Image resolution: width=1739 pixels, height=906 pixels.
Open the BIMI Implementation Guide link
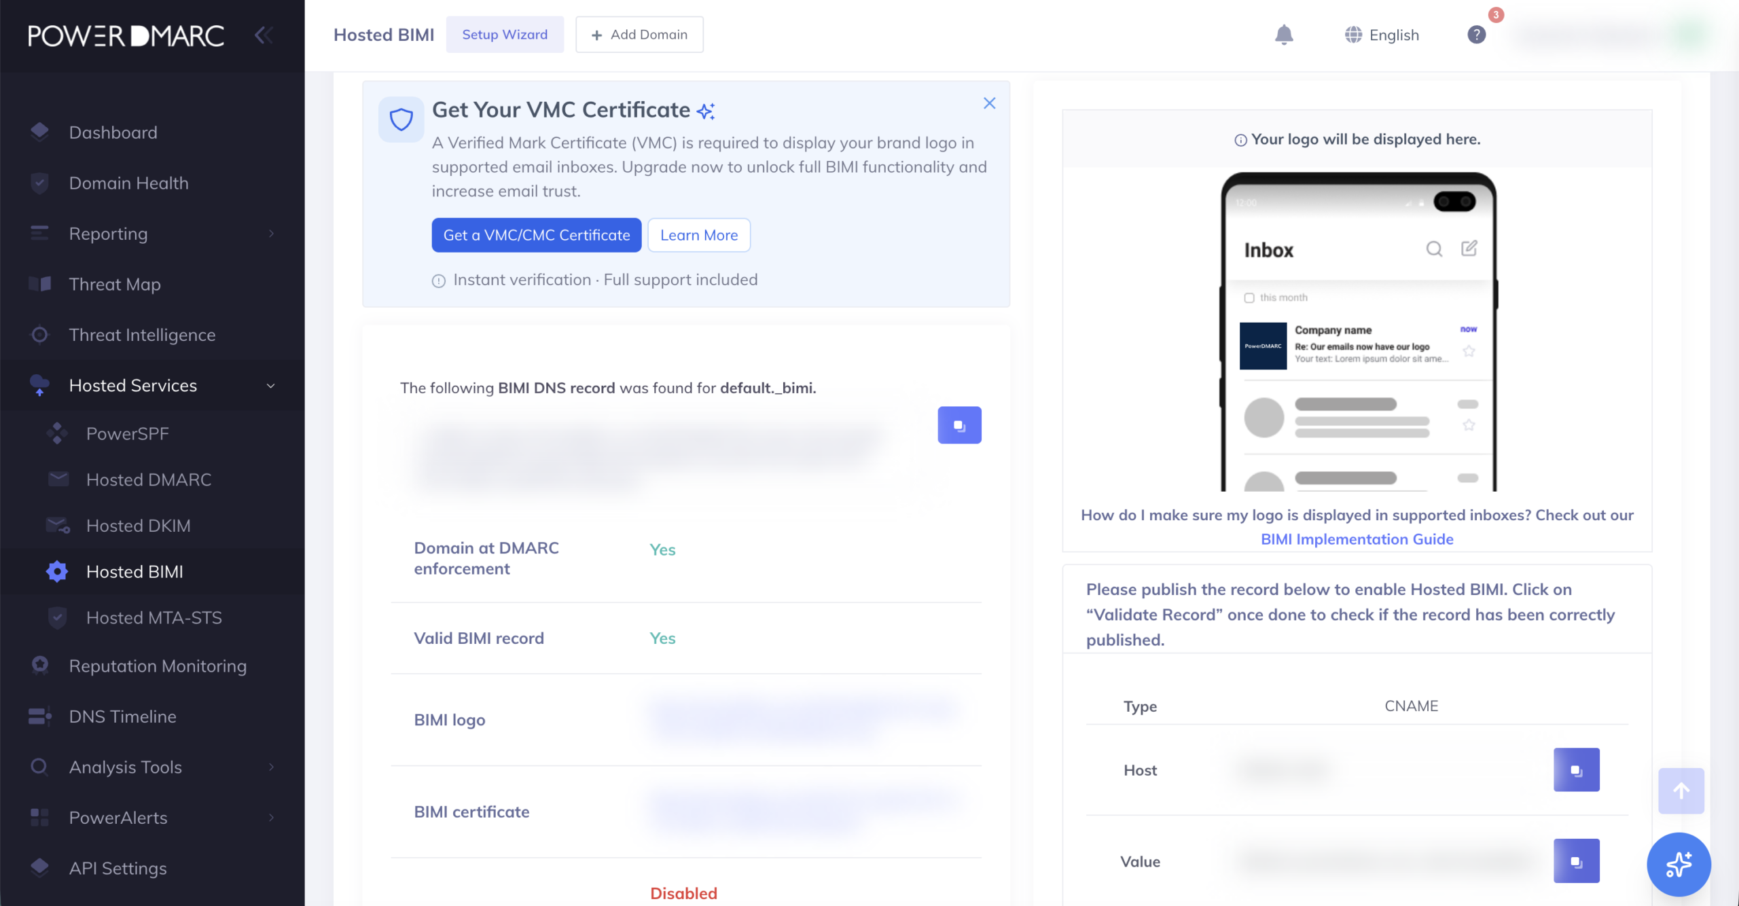1357,539
